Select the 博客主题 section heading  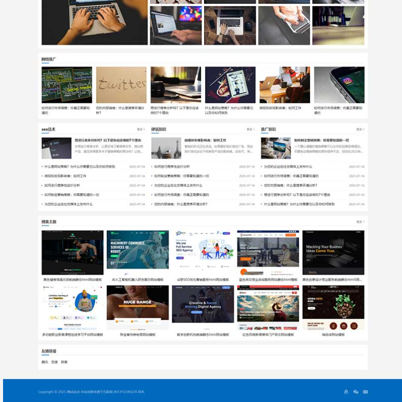[49, 222]
